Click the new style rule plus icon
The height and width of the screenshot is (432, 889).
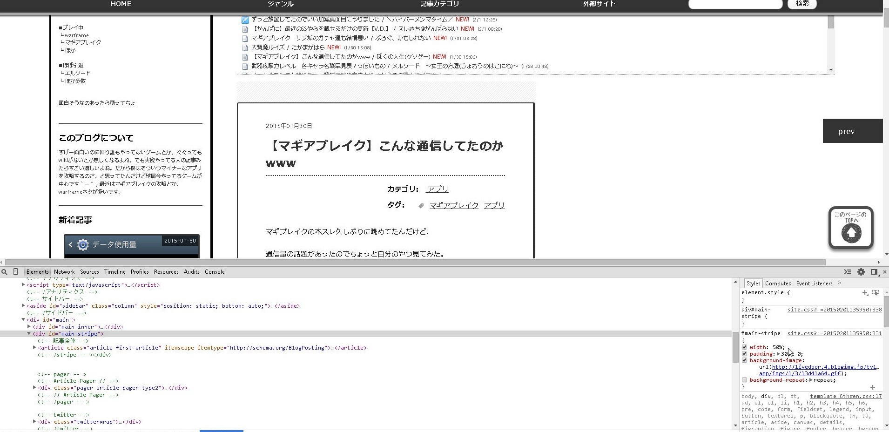click(865, 293)
